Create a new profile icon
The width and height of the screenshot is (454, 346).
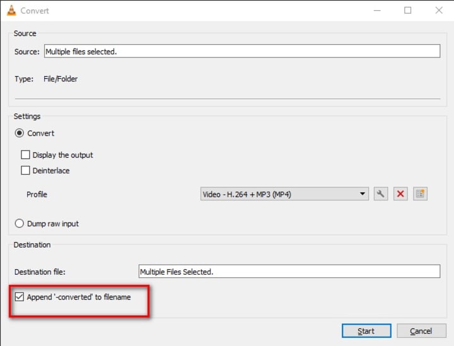[420, 194]
